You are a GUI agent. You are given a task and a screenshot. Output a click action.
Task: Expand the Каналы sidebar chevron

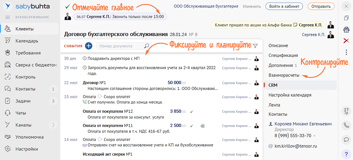(53, 125)
